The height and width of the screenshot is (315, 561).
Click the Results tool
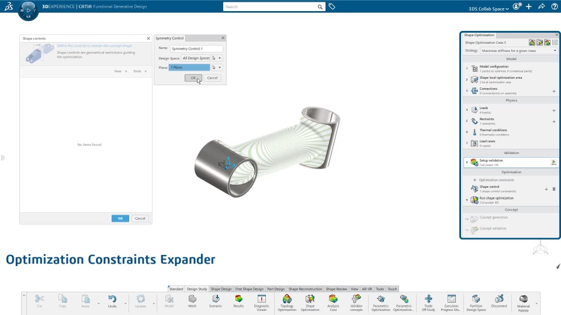[x=238, y=301]
